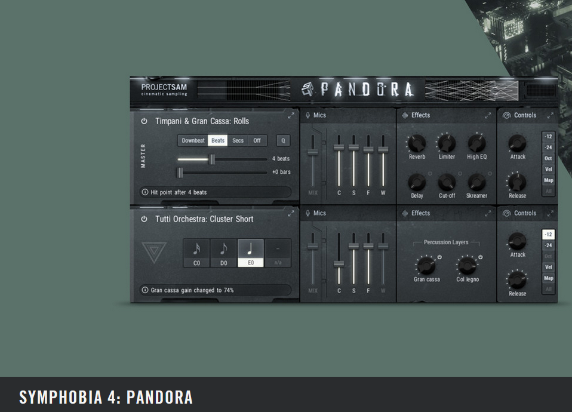Click the Reverb knob

tap(417, 143)
